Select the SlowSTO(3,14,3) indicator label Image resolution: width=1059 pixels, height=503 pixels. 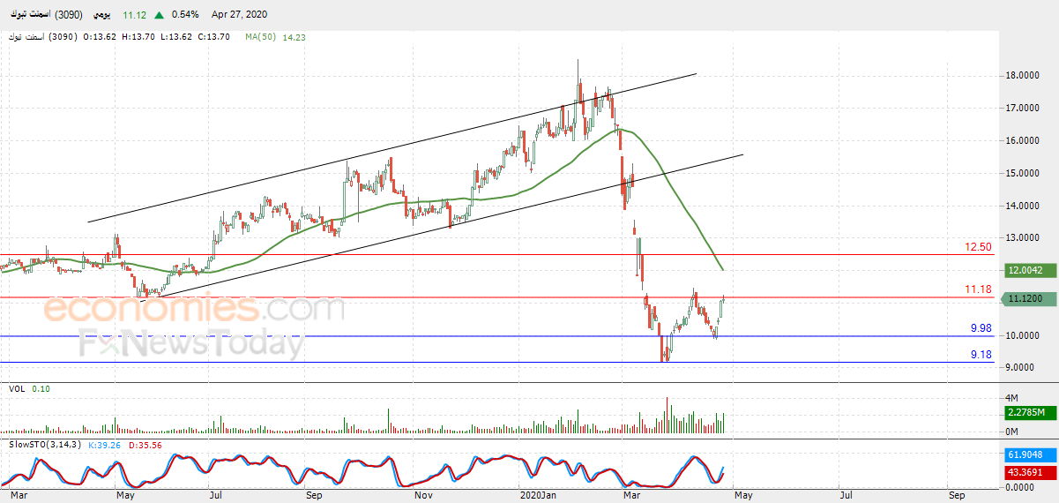[x=45, y=444]
